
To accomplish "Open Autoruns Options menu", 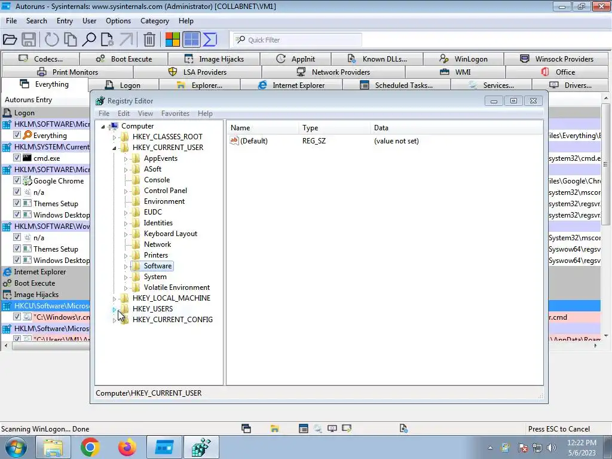I will click(x=118, y=21).
